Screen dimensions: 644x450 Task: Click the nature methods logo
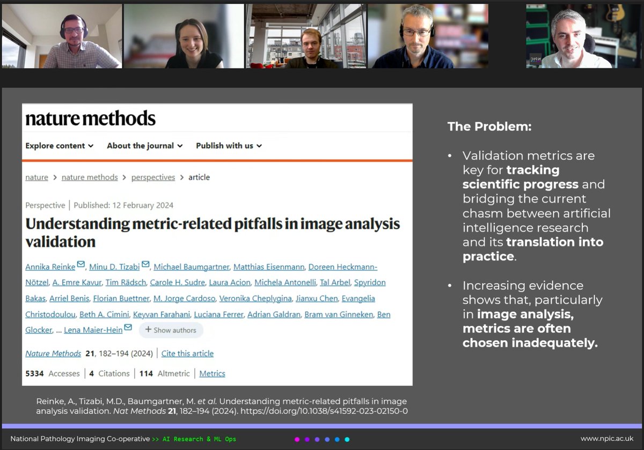point(90,118)
